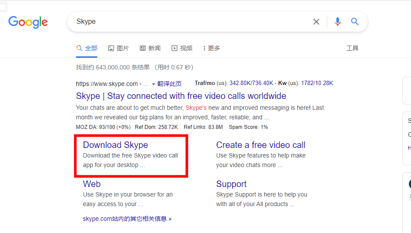
Task: Open the keyword value 1782/10.28K link
Action: (317, 83)
